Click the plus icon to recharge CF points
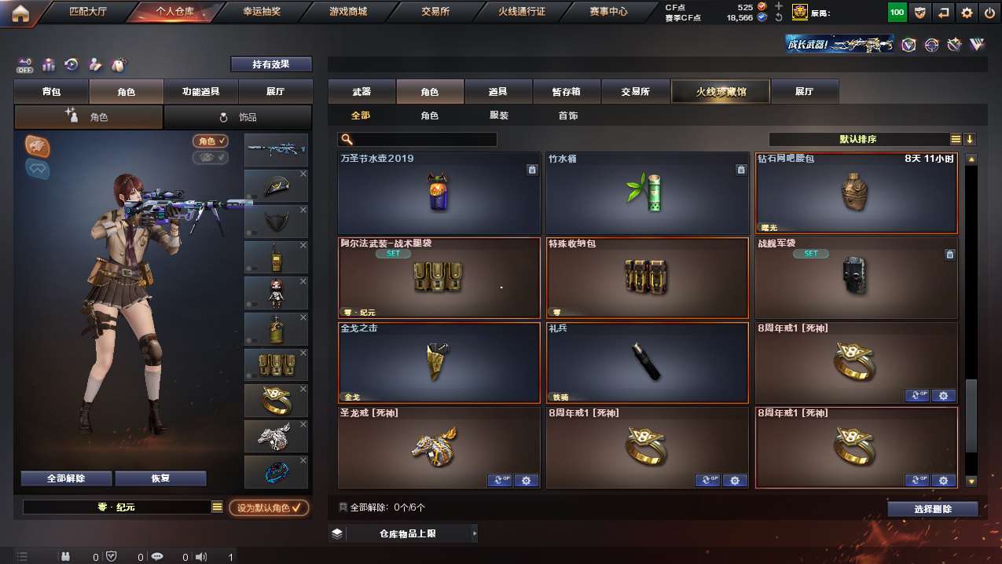Image resolution: width=1002 pixels, height=564 pixels. pyautogui.click(x=779, y=6)
